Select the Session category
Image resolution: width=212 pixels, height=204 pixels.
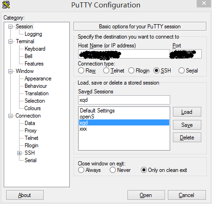(x=24, y=26)
